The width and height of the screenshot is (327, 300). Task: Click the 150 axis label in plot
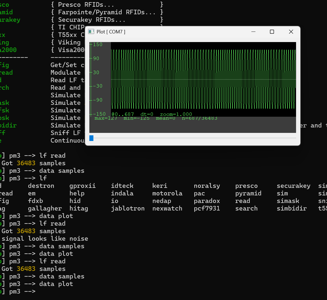97,44
